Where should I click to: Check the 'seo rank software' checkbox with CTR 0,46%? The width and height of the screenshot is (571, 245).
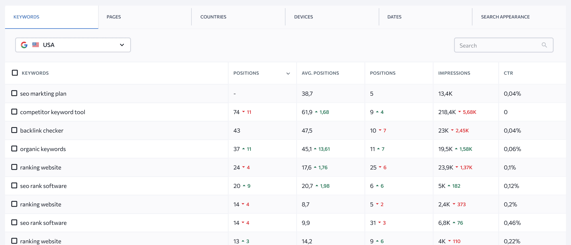(14, 222)
